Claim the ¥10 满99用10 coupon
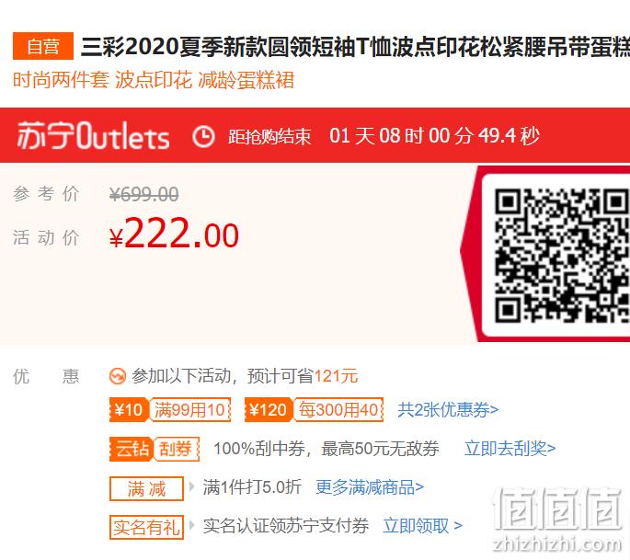This screenshot has width=630, height=560. (170, 410)
